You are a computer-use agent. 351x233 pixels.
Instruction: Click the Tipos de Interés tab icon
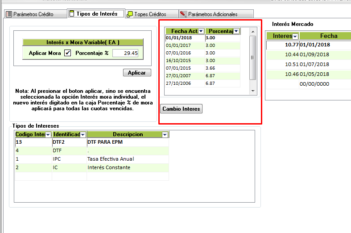(72, 14)
